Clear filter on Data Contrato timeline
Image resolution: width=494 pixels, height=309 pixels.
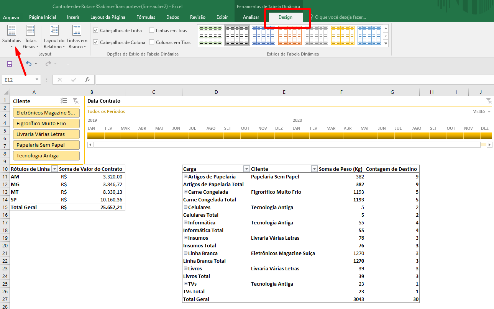pos(489,101)
